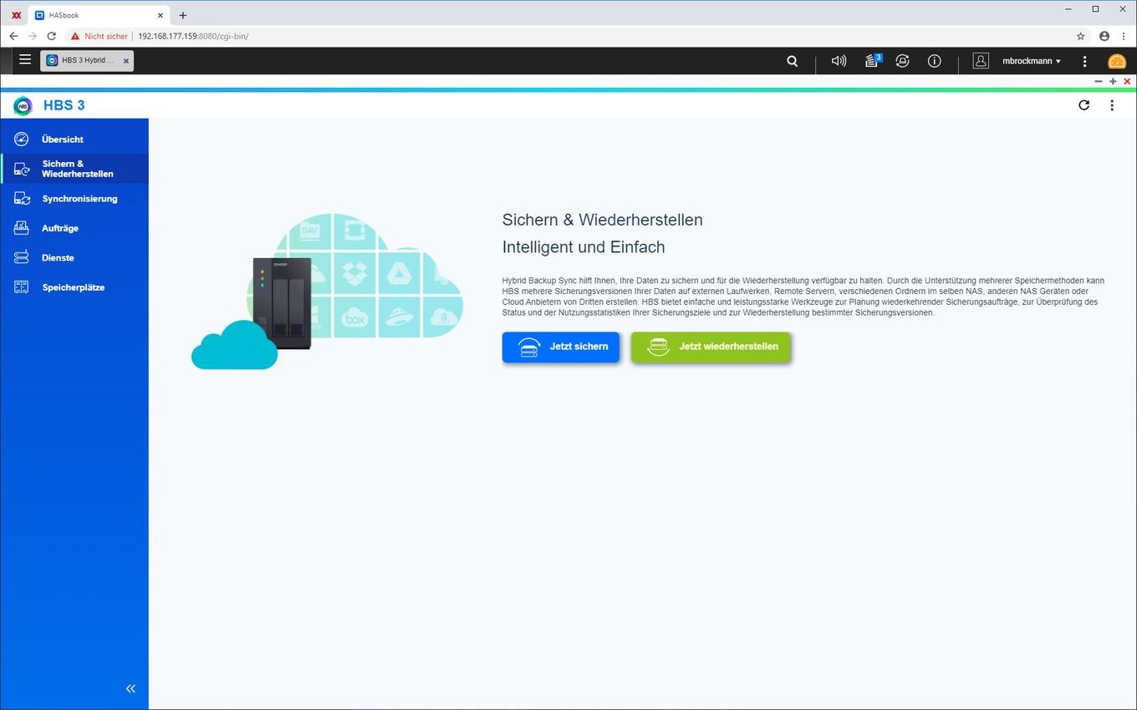Click the Jetzt sichern button
This screenshot has width=1137, height=710.
(560, 347)
